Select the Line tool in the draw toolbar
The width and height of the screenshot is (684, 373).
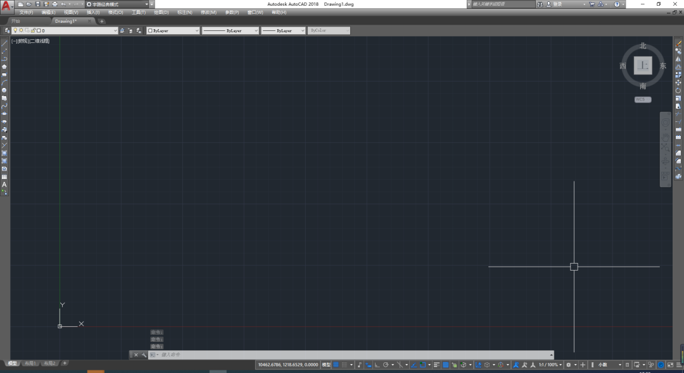point(4,43)
